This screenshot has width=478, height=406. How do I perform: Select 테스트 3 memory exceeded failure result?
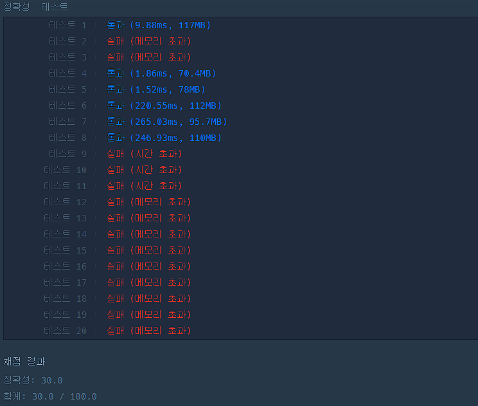coord(149,57)
